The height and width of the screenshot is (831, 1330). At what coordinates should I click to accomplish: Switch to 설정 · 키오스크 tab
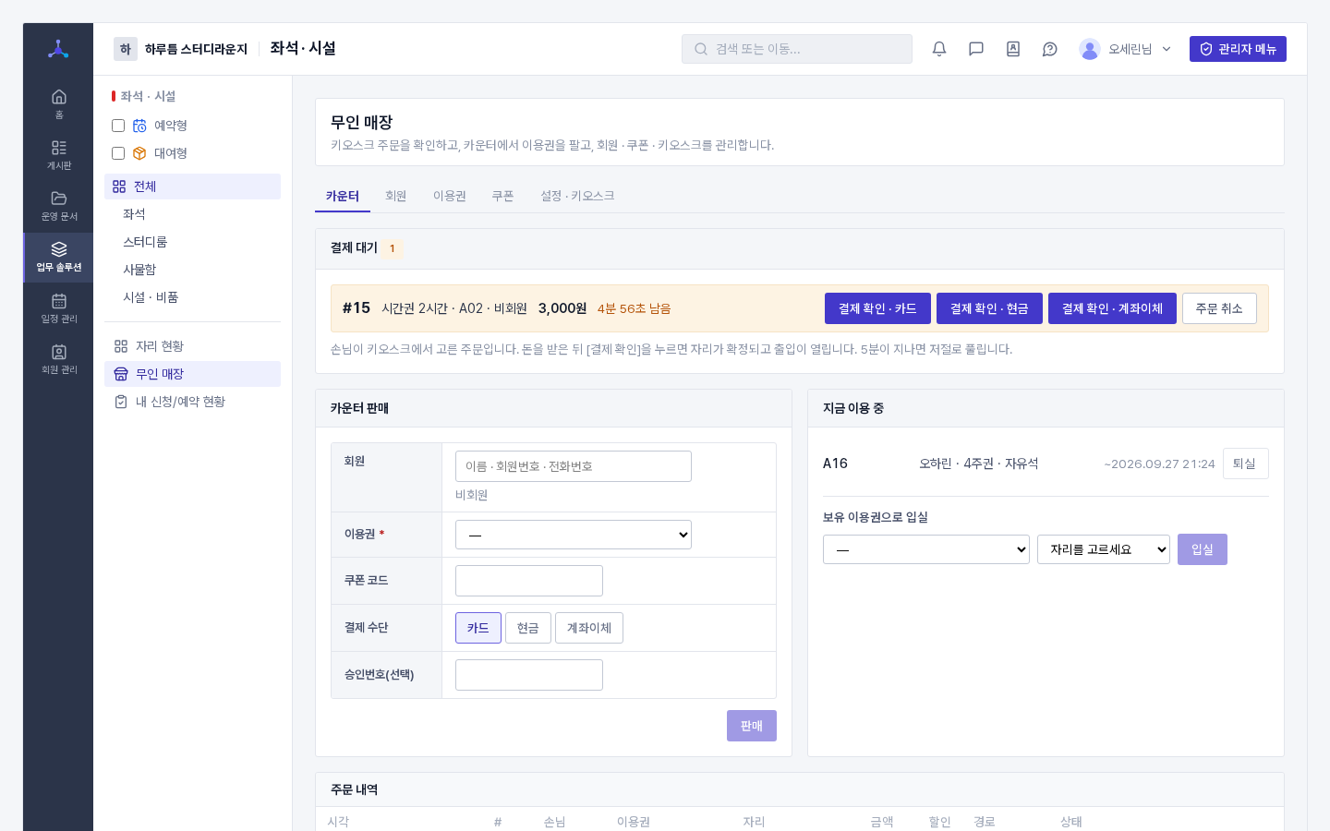577,196
